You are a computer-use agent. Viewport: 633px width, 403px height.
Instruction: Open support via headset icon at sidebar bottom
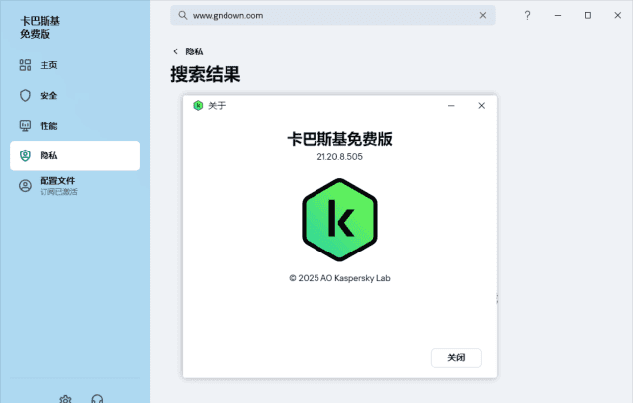tap(97, 399)
